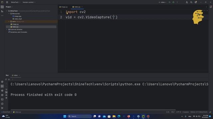Close video tab in Run panel
The height and width of the screenshot is (119, 213).
pyautogui.click(x=19, y=75)
